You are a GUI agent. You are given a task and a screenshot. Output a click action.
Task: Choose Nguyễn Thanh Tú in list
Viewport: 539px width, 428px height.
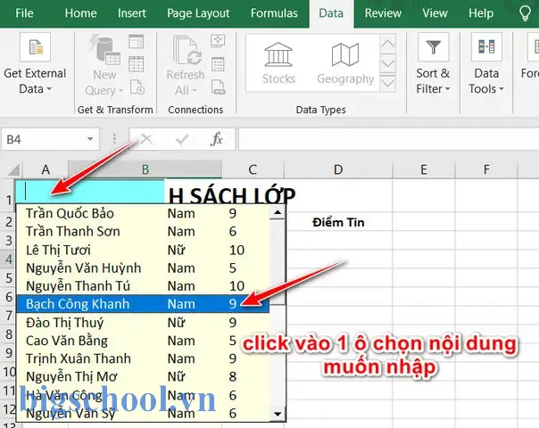[x=143, y=286]
